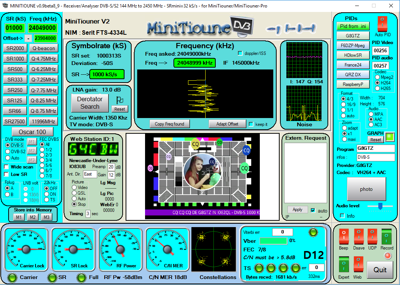Click the green SR LED
Viewport: 400px width, 285px height.
coord(53,278)
